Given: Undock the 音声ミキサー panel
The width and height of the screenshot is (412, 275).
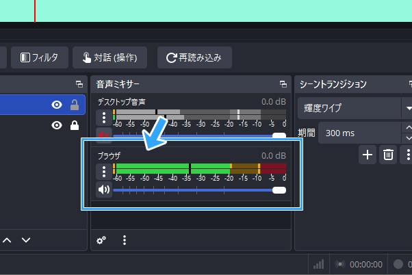Looking at the screenshot, I should click(x=283, y=84).
